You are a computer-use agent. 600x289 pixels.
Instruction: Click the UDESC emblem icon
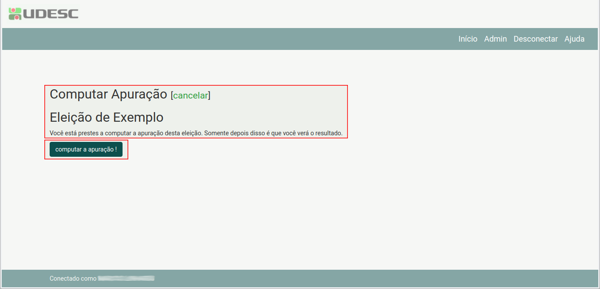point(15,14)
